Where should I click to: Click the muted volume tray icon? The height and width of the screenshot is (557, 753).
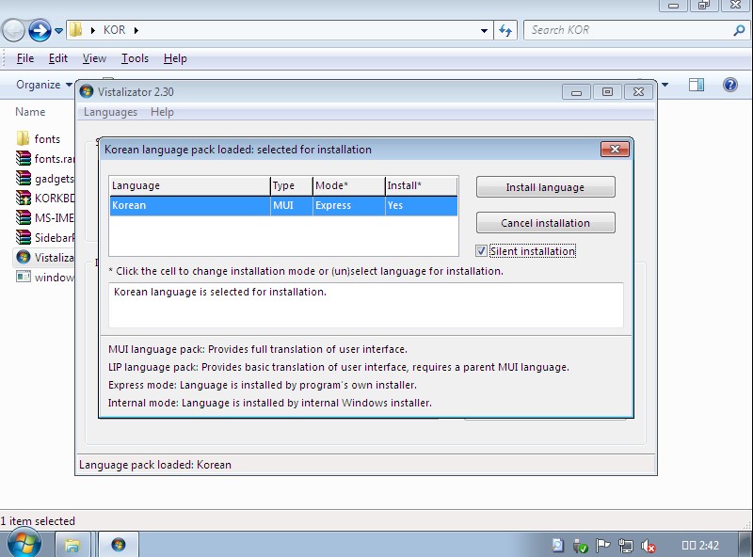tap(649, 546)
